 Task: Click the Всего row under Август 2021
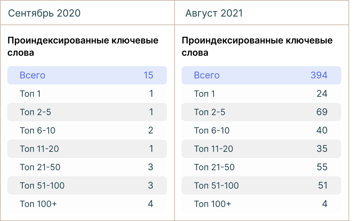click(261, 75)
